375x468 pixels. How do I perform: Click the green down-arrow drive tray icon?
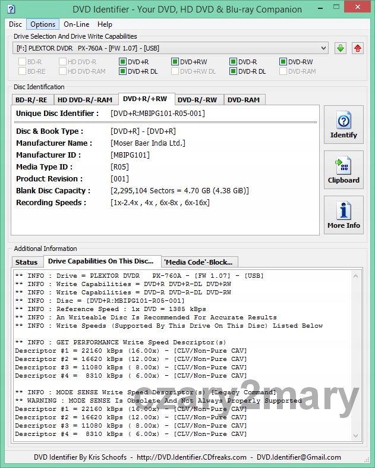click(340, 48)
